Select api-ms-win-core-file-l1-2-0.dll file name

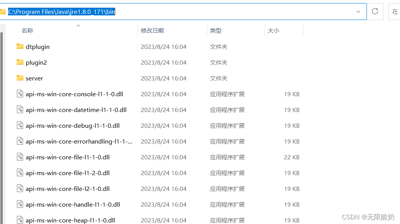click(68, 173)
